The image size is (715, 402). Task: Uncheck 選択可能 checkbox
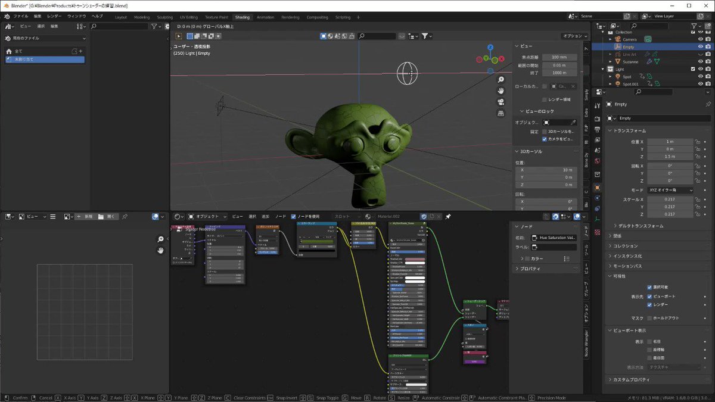coord(650,288)
